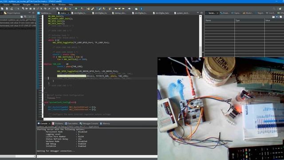Click the Suspend debug toolbar icon

[x=31, y=9]
